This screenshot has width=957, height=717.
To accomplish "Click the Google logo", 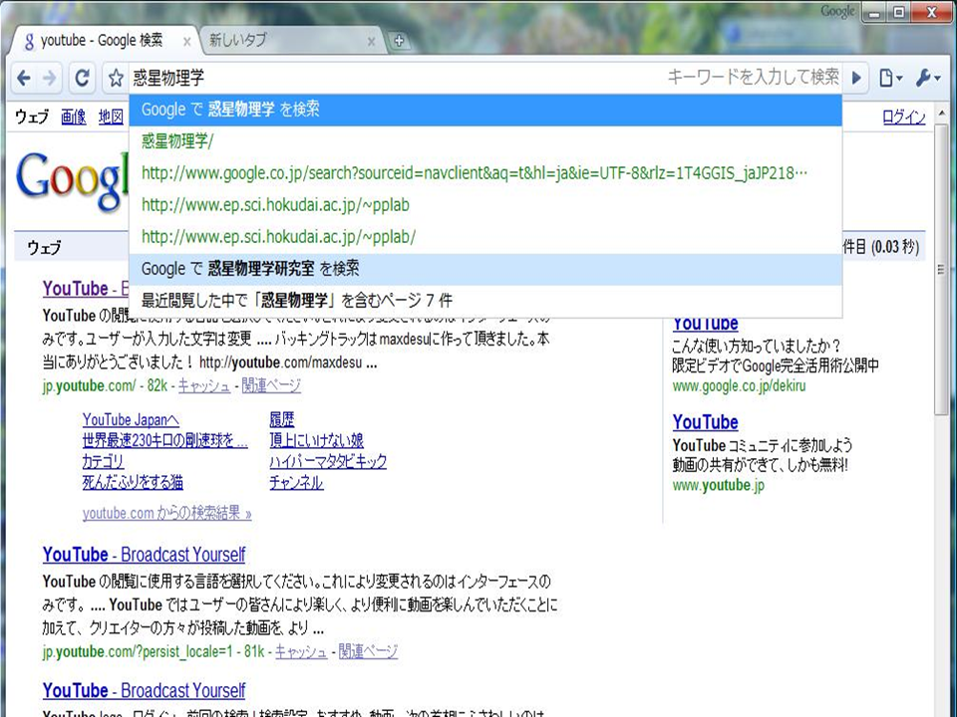I will 72,180.
